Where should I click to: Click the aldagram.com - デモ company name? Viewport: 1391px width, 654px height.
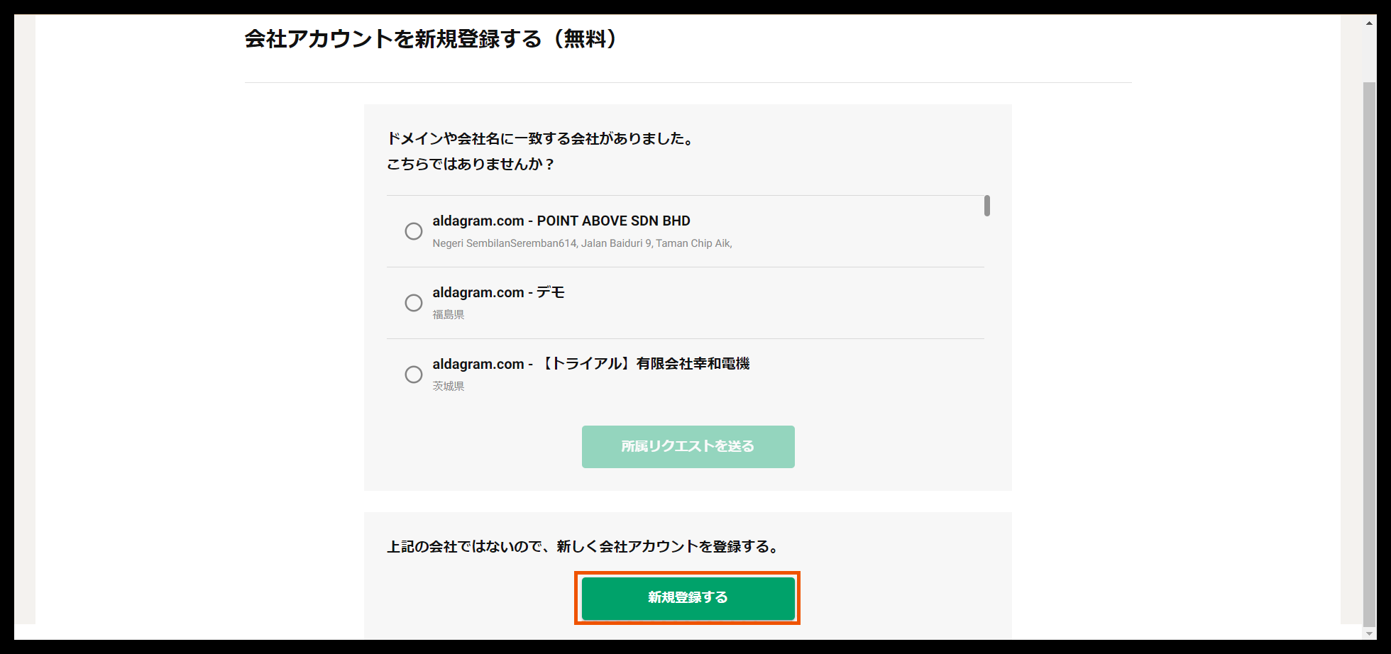(498, 292)
